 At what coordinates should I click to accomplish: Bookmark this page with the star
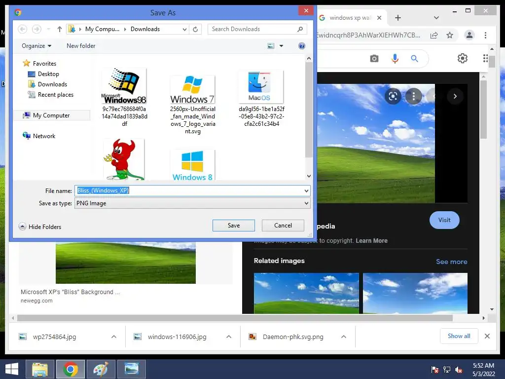coord(450,35)
